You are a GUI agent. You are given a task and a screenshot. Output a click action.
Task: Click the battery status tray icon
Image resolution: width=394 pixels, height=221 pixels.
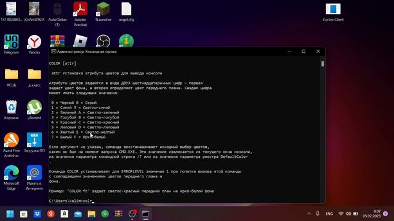[x=356, y=214]
